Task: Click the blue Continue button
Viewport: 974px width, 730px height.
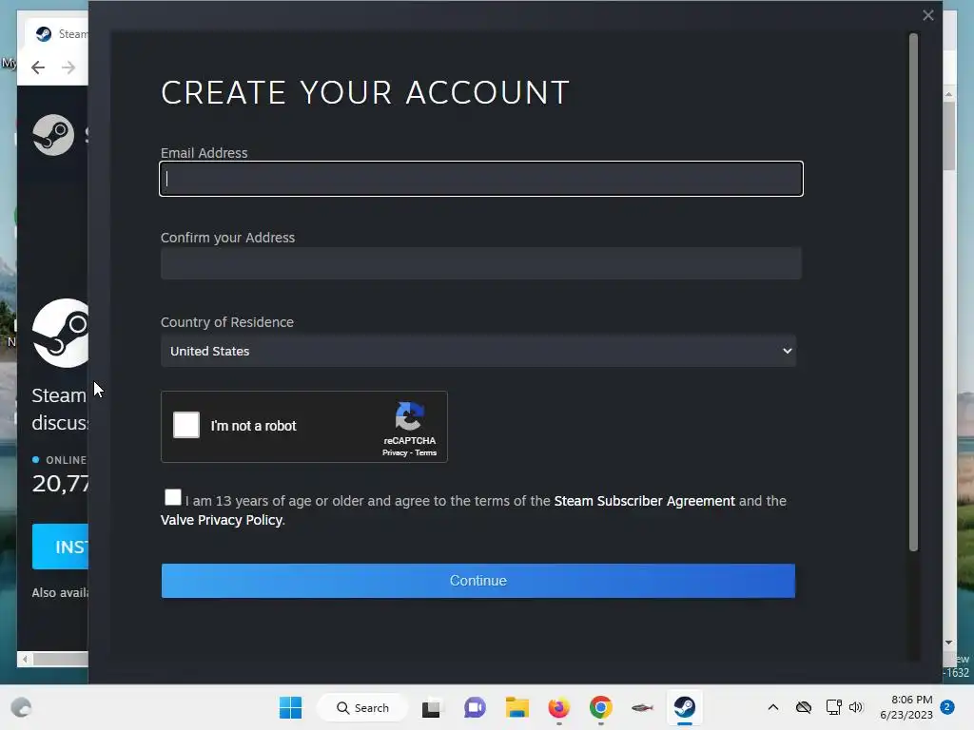Action: [x=477, y=581]
